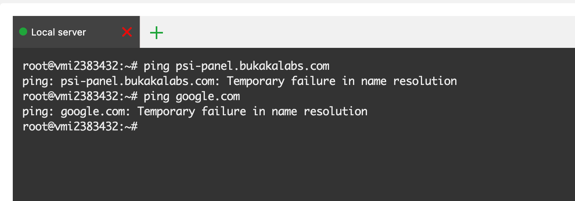Click the blank terminal area below the last prompt
The width and height of the screenshot is (575, 201).
click(x=280, y=167)
